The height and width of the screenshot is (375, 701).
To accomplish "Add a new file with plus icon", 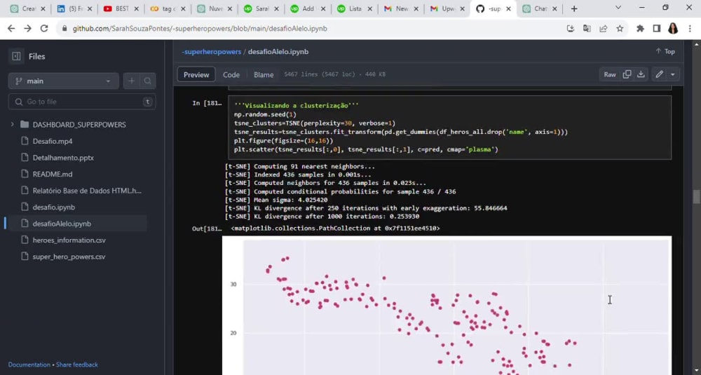I will click(x=132, y=81).
